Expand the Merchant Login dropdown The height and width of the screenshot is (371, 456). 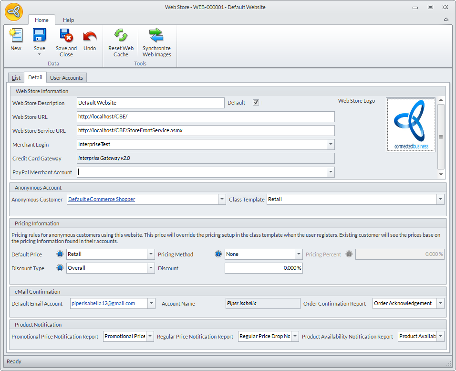[331, 145]
